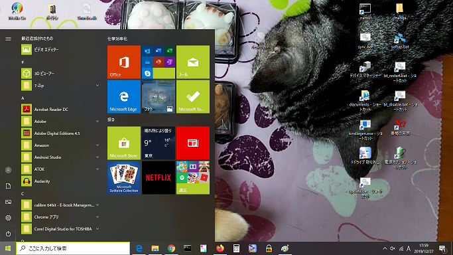The width and height of the screenshot is (453, 255).
Task: Select the update.bat shortcut
Action: [365, 188]
